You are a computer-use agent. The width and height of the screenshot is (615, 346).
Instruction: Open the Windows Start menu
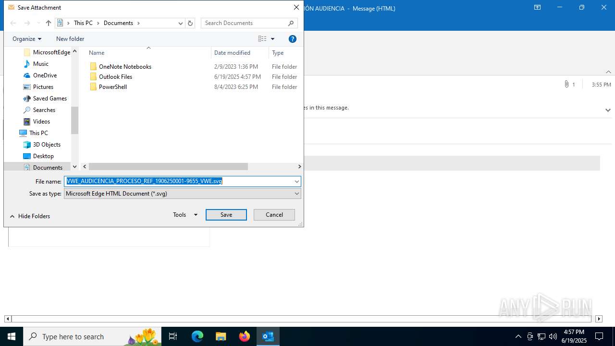point(12,336)
